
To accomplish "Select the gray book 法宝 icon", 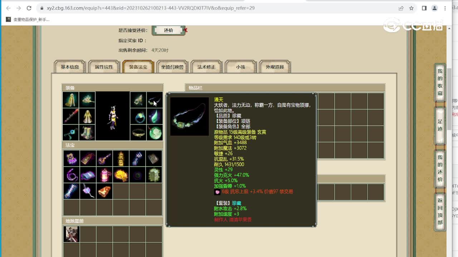I will (154, 158).
